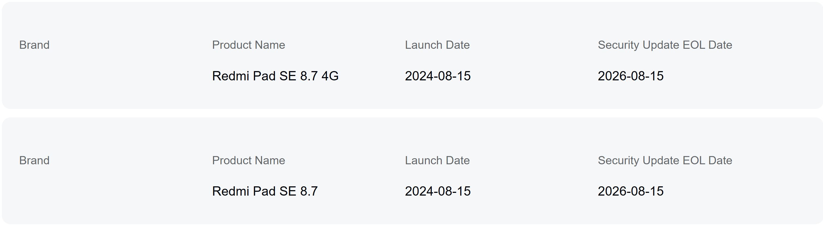Click the empty Brand value in the top card

click(34, 76)
